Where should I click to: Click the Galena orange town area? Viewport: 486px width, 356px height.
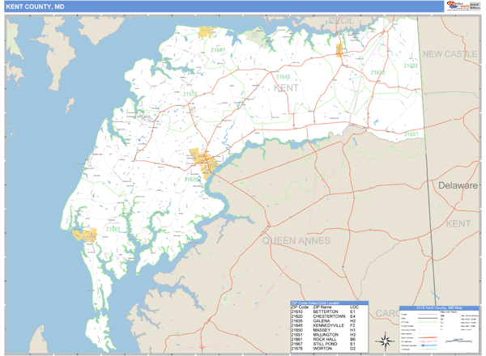[x=341, y=50]
